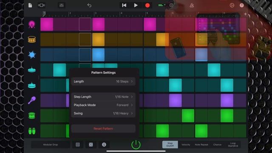This screenshot has height=153, width=272.
Task: Open the Modular Drop kit selector
Action: (x=51, y=144)
